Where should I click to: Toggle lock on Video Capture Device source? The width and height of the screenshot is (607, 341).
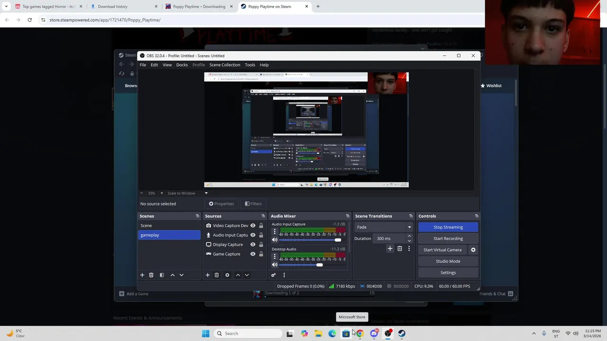[261, 225]
